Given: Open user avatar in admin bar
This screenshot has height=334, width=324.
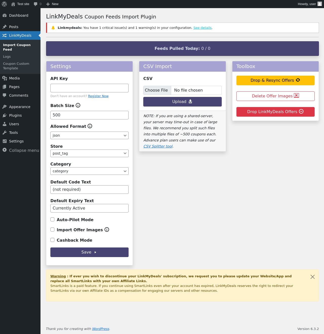Looking at the screenshot, I should pyautogui.click(x=320, y=4).
